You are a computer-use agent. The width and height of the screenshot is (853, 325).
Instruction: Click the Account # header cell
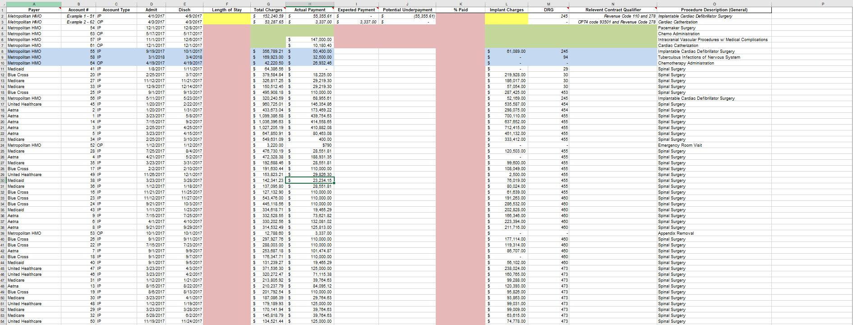(78, 10)
